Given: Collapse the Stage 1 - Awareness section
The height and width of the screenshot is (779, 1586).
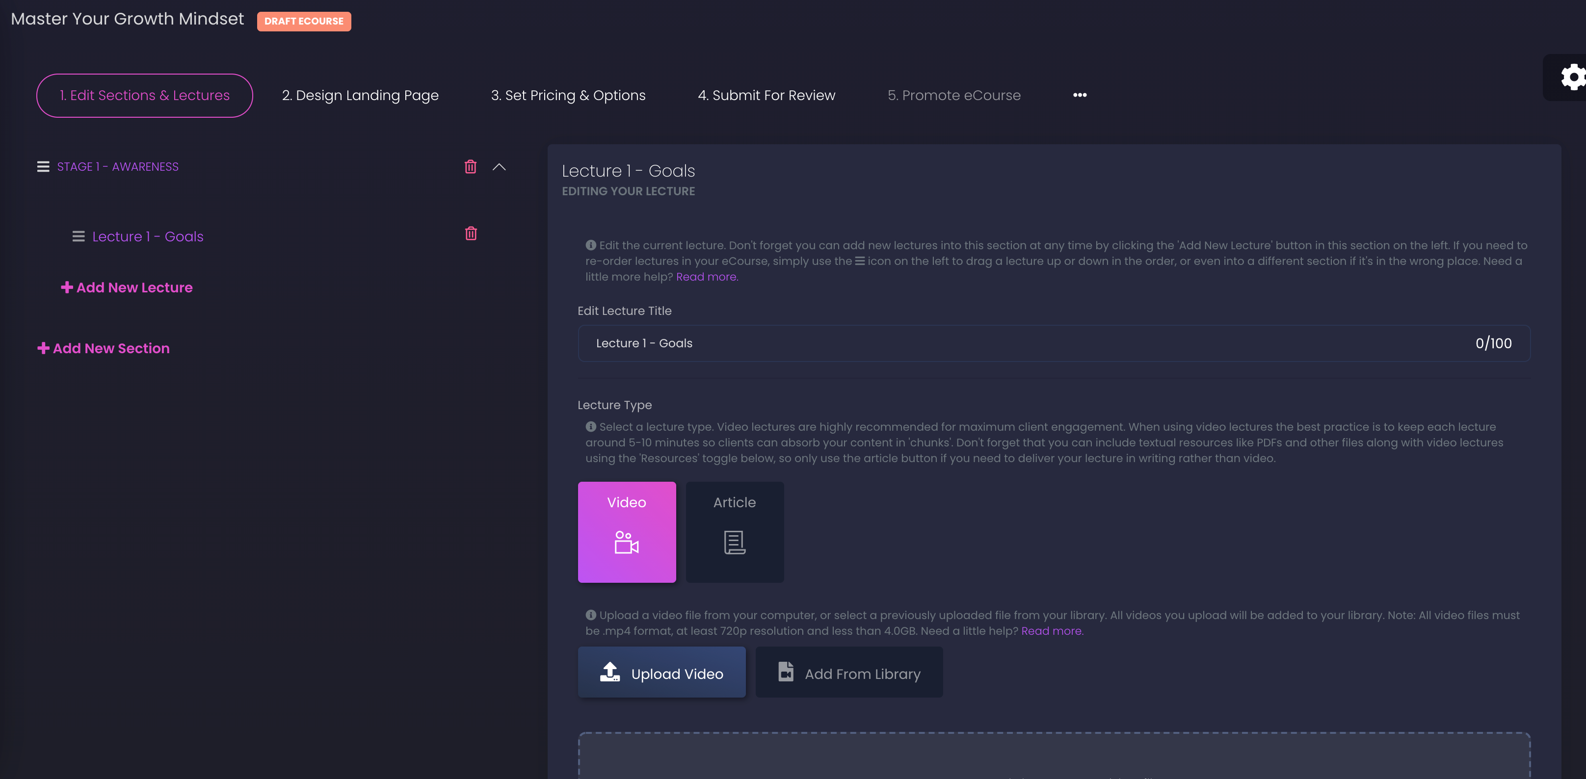Looking at the screenshot, I should coord(499,167).
